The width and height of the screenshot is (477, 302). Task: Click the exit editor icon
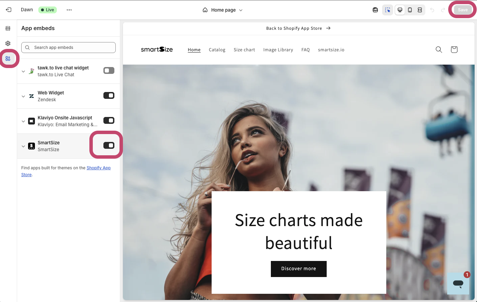tap(9, 10)
